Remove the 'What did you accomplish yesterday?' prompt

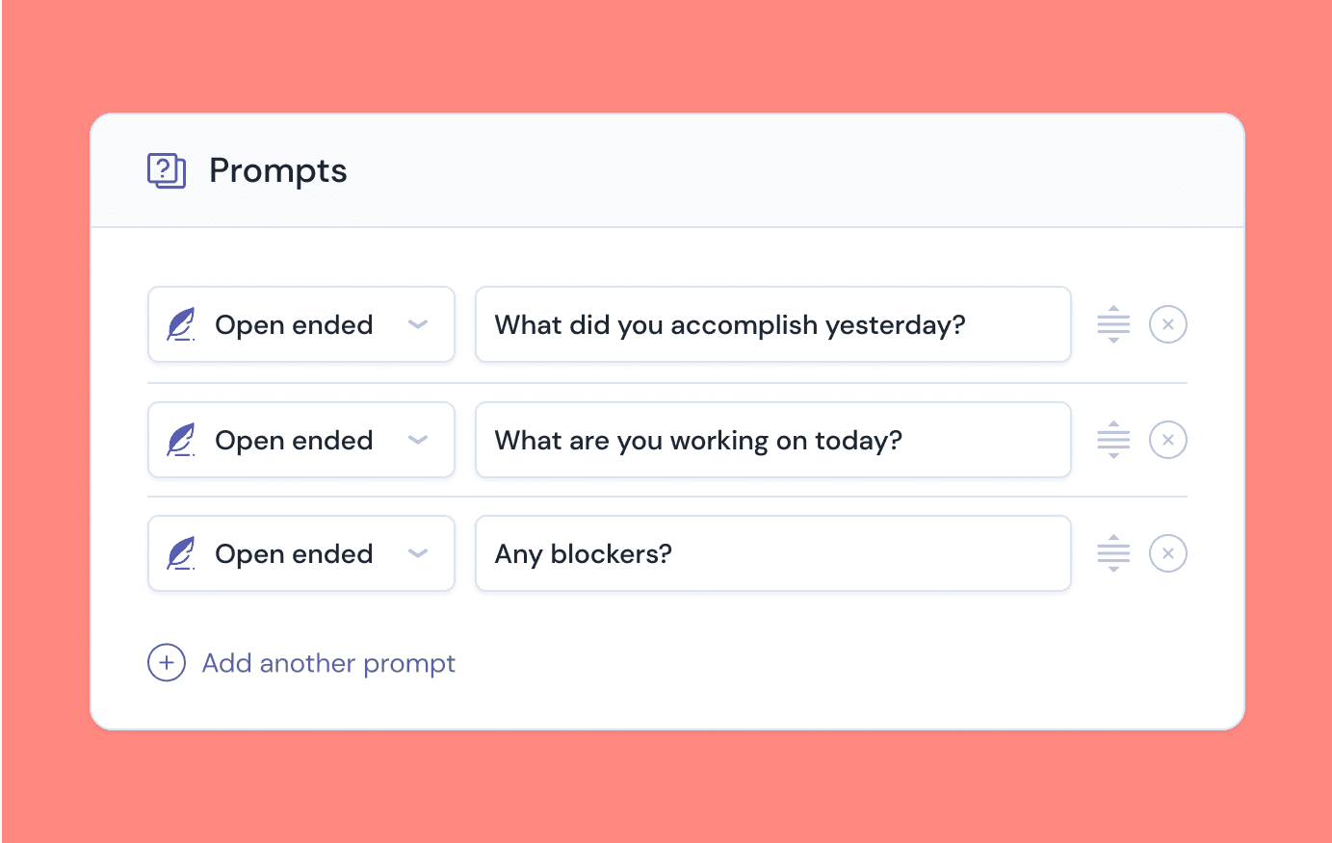tap(1167, 324)
